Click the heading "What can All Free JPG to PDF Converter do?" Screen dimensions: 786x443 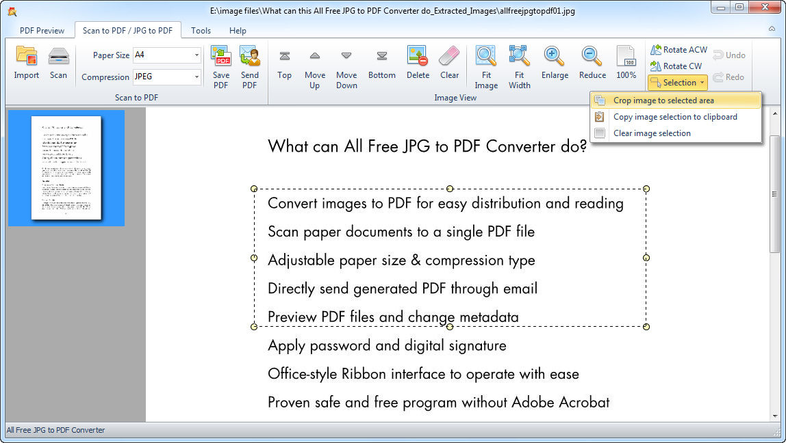click(x=427, y=146)
